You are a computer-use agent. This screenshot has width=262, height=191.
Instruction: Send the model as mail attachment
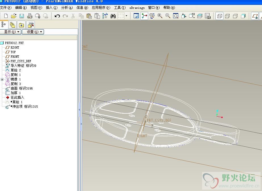[x=38, y=16]
